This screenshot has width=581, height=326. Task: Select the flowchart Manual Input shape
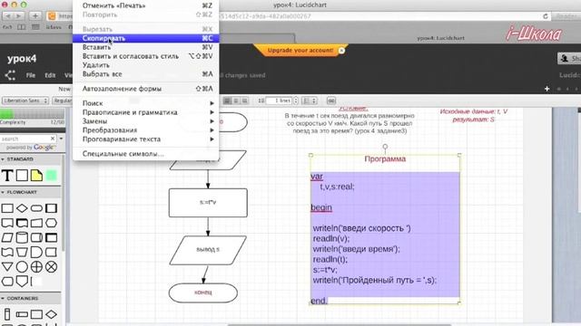pyautogui.click(x=36, y=223)
